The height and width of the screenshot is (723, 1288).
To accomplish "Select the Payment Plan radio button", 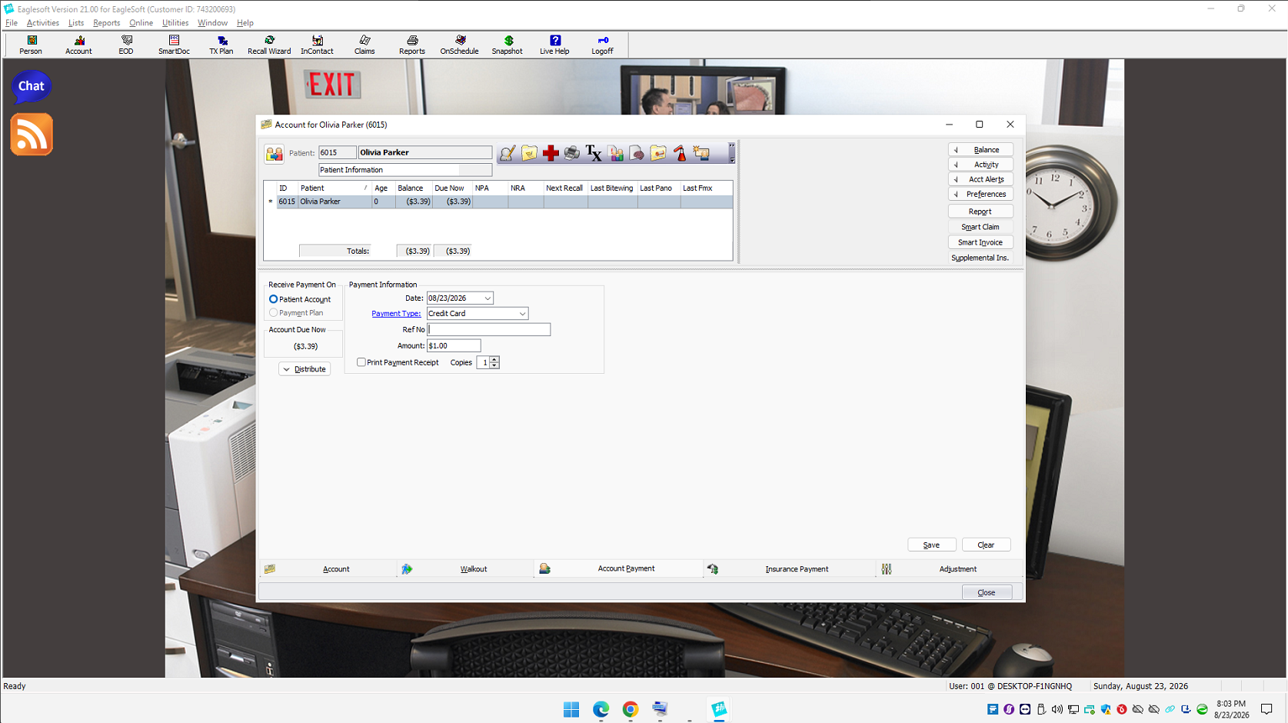I will (273, 313).
